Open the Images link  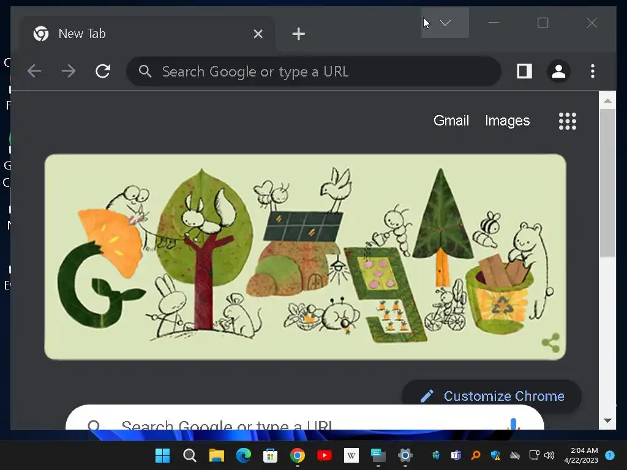(507, 121)
